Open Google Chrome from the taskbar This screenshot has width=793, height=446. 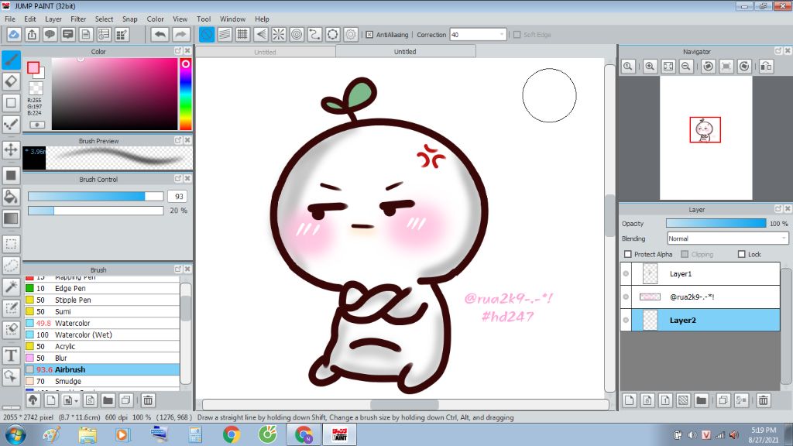231,434
